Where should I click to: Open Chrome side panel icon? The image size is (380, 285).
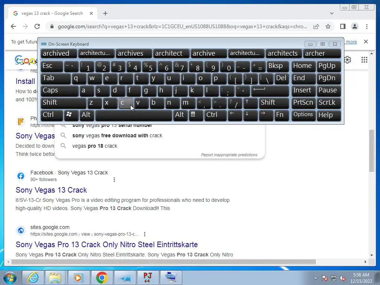click(343, 26)
